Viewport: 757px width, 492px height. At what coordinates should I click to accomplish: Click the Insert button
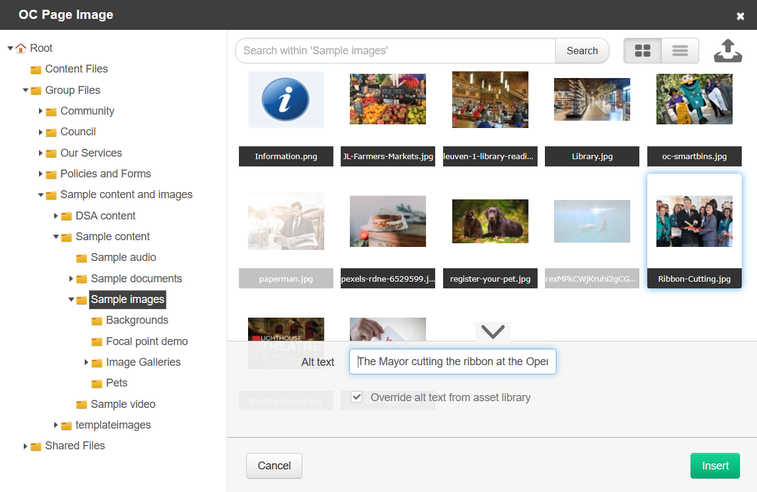point(714,465)
